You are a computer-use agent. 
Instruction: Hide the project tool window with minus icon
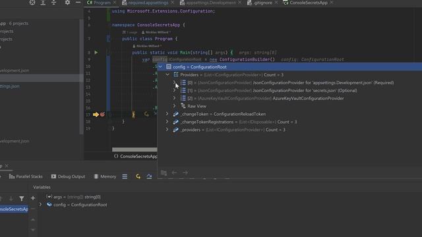(x=78, y=3)
